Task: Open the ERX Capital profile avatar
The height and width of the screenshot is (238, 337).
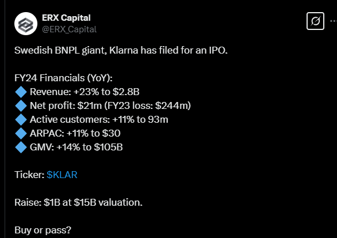Action: pyautogui.click(x=26, y=24)
